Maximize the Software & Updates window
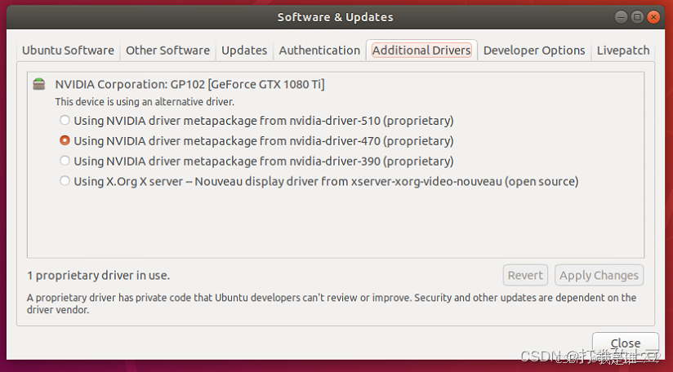Image resolution: width=673 pixels, height=372 pixels. (x=637, y=17)
